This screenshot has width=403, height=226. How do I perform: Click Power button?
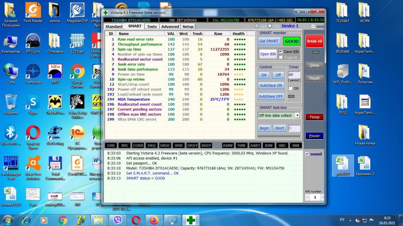pyautogui.click(x=314, y=136)
